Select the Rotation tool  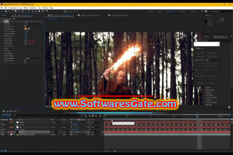click(x=13, y=11)
